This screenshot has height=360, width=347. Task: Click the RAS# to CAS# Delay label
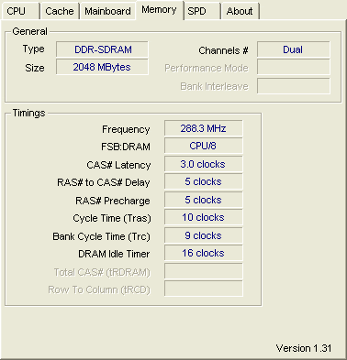coord(104,182)
